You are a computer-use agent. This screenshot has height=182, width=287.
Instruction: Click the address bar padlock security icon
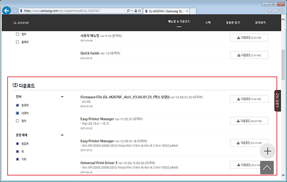pyautogui.click(x=136, y=11)
